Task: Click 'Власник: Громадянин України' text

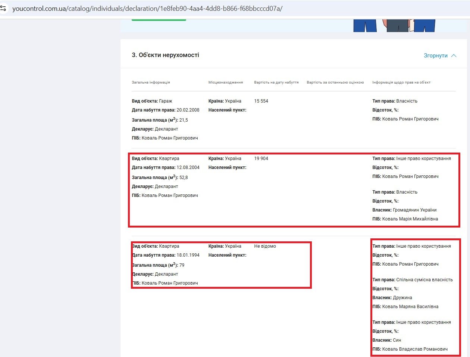Action: (x=404, y=210)
